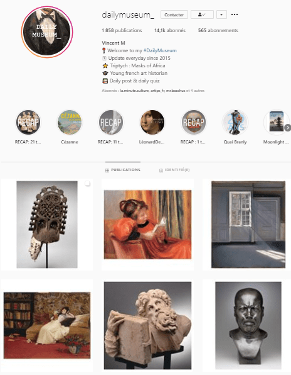Click the Contacter button
The width and height of the screenshot is (291, 375).
174,14
